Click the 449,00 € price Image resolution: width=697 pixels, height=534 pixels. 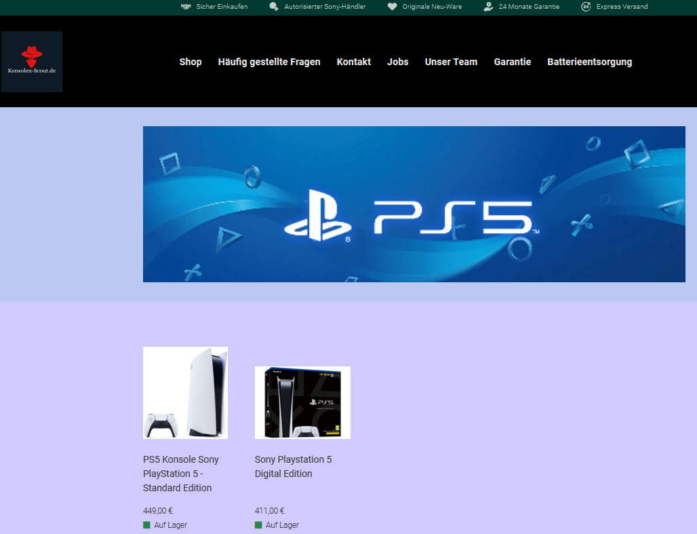[x=158, y=511]
